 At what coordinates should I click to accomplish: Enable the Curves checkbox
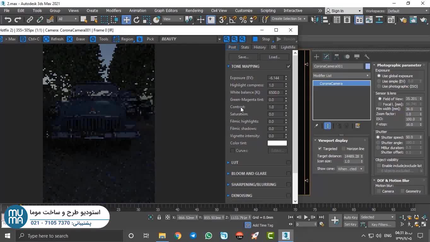click(x=233, y=151)
